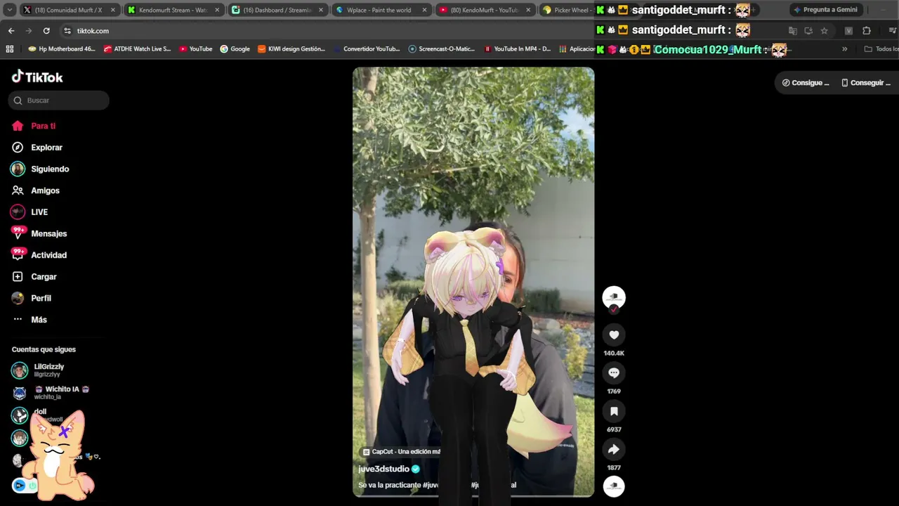Open the Cargar upload page

coord(34,277)
